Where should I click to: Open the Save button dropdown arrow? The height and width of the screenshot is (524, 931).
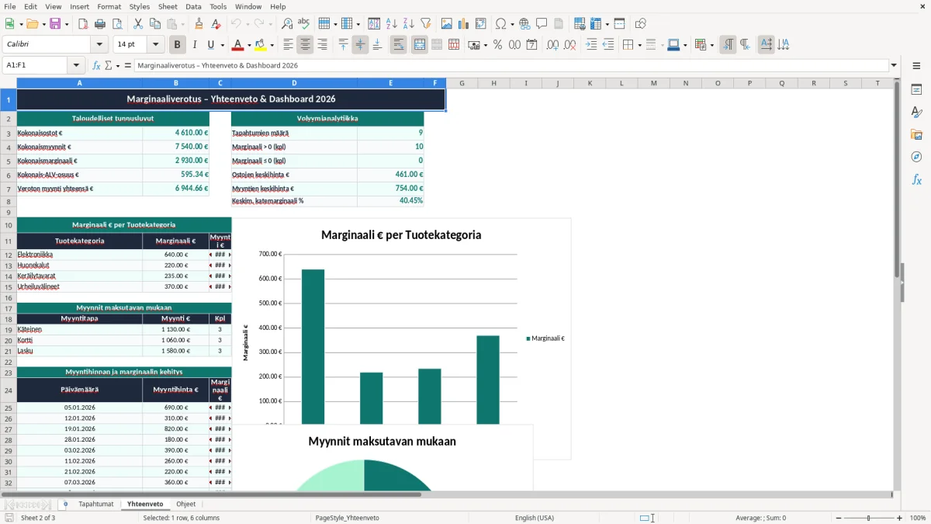pos(66,24)
